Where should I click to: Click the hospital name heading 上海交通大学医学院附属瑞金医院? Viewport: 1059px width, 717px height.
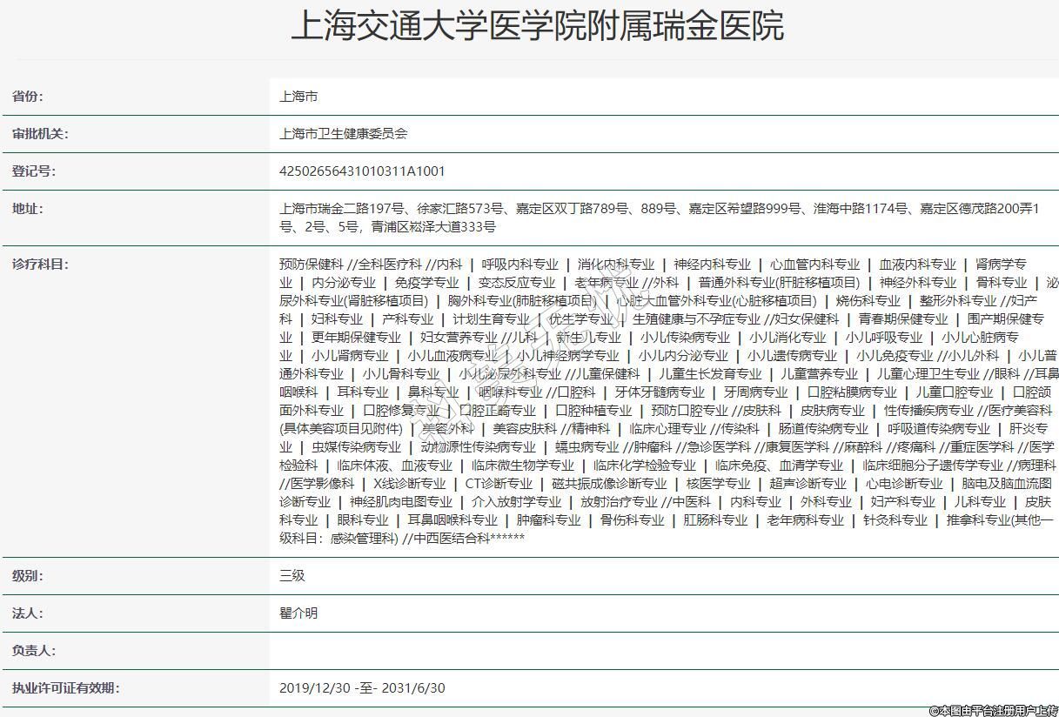[537, 26]
